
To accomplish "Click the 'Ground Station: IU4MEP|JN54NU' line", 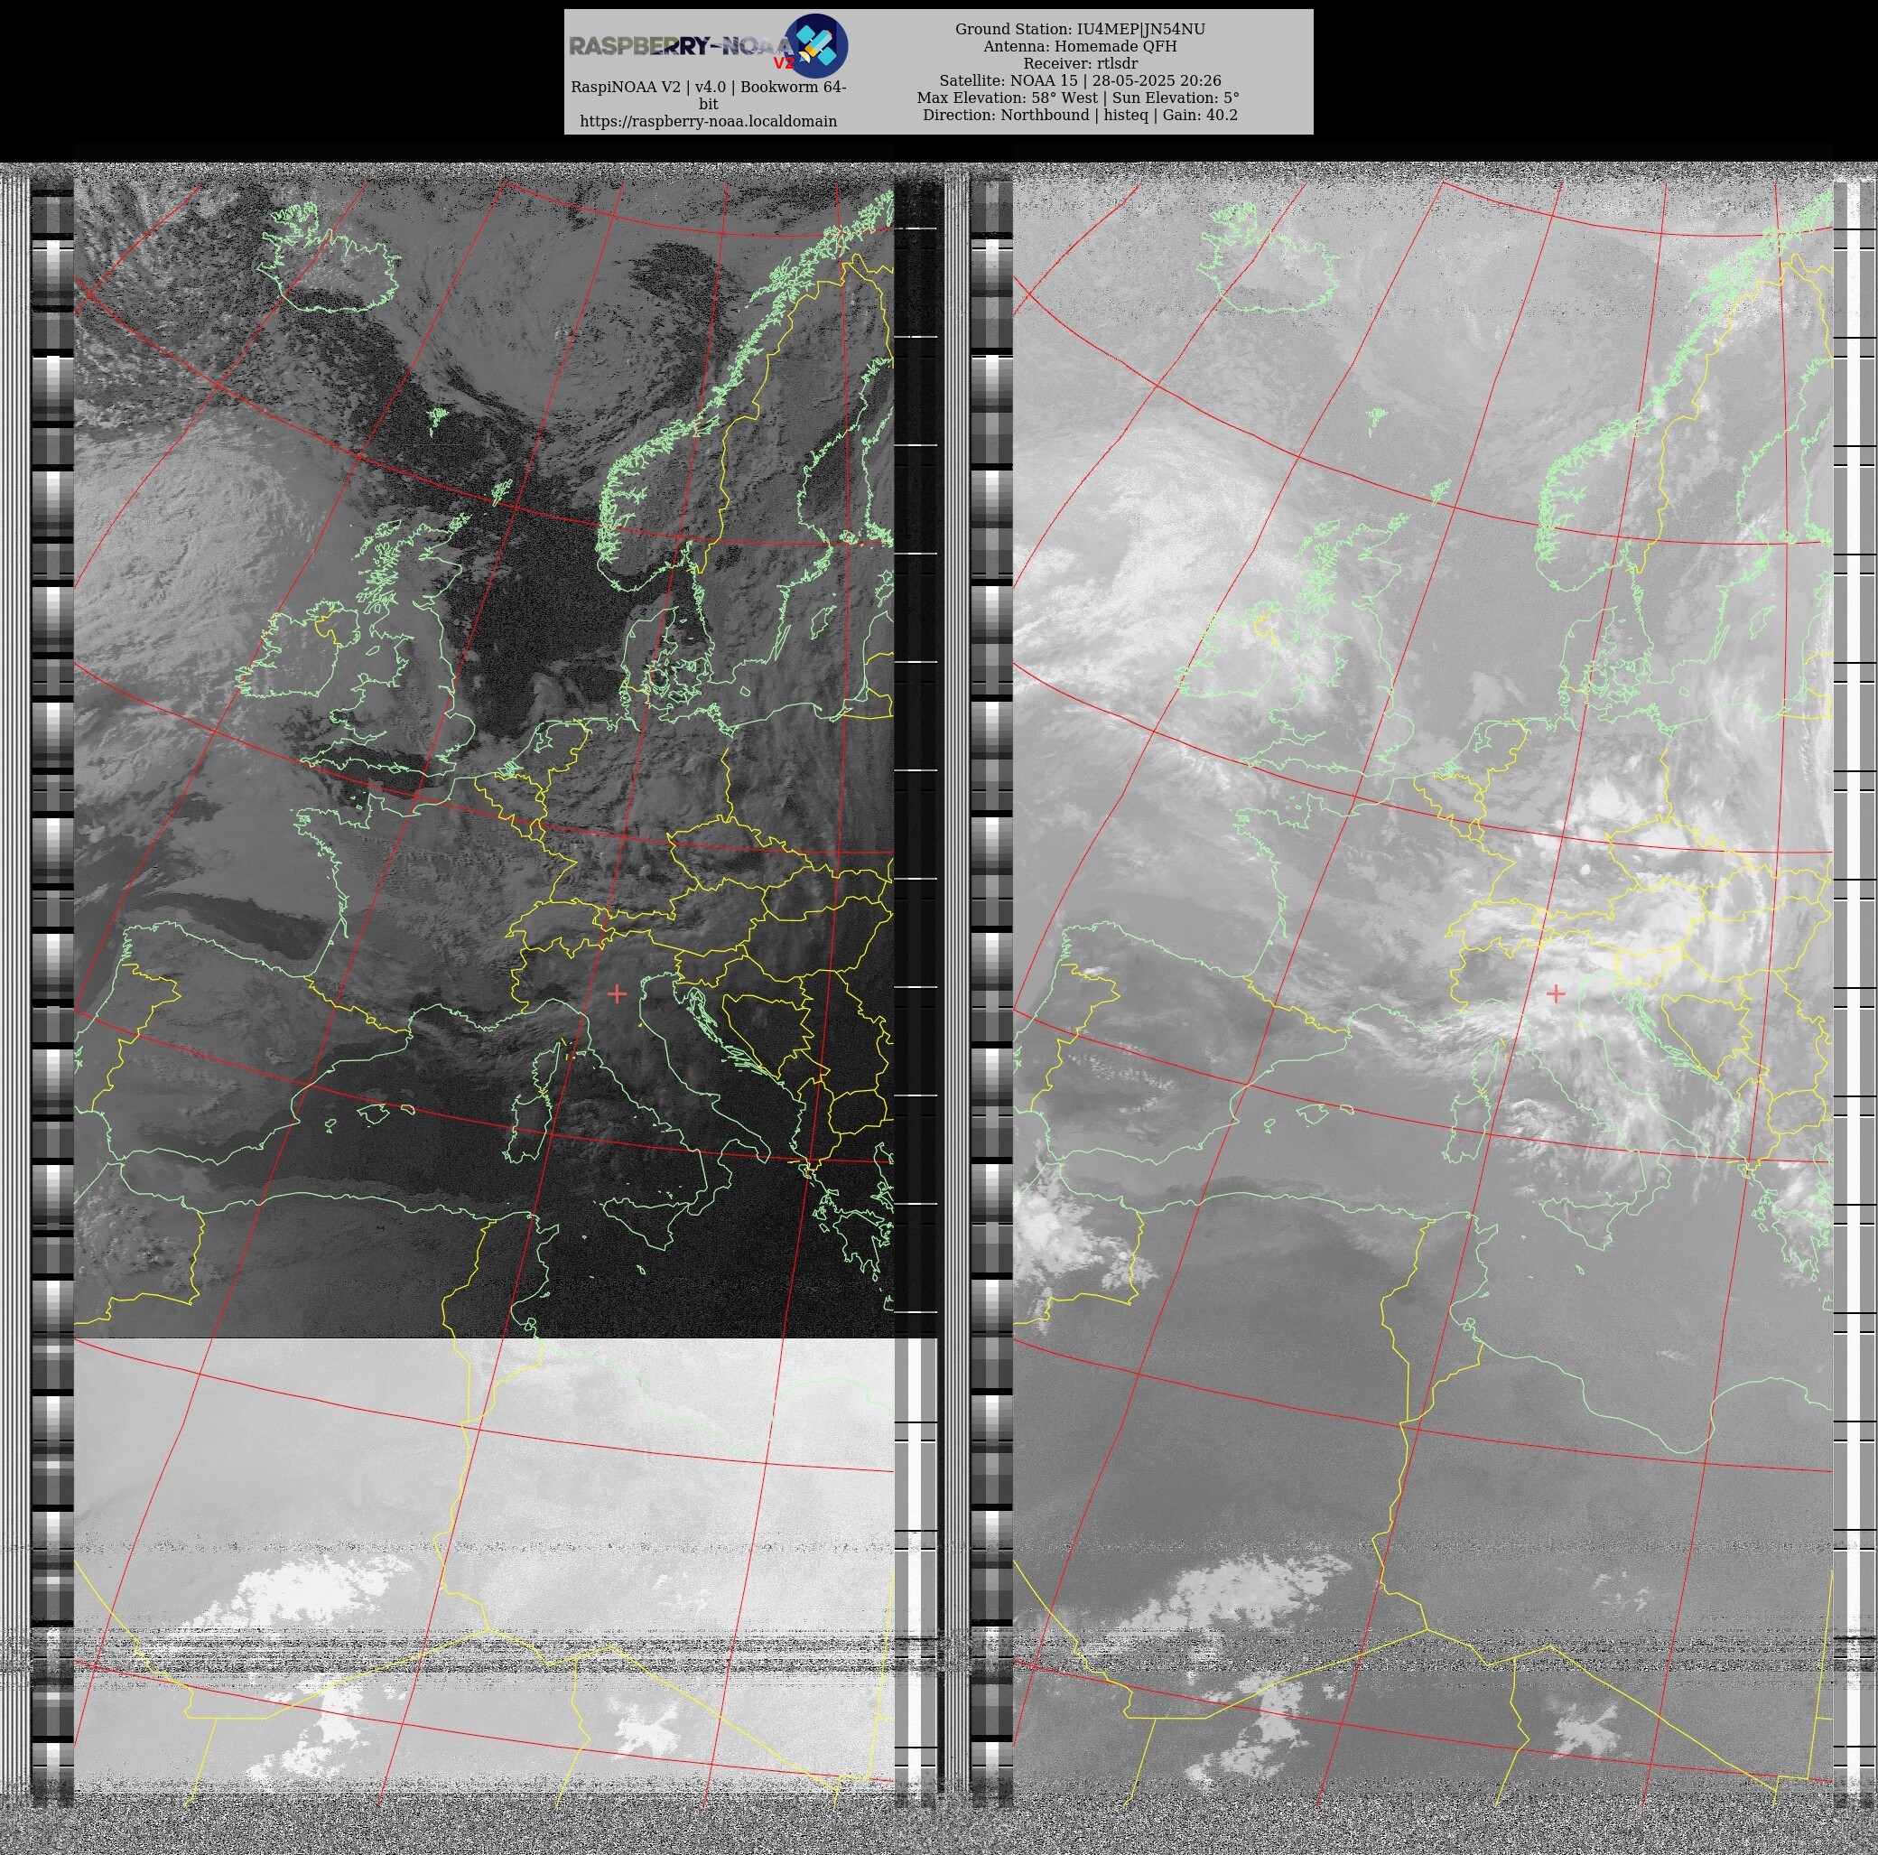I will click(x=1080, y=29).
